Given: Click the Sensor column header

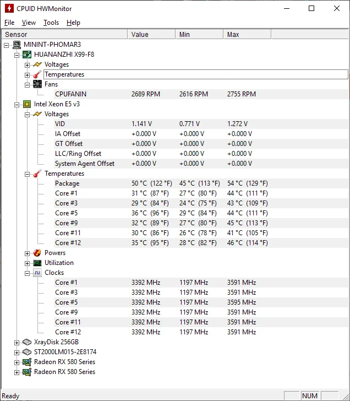Looking at the screenshot, I should [x=64, y=34].
